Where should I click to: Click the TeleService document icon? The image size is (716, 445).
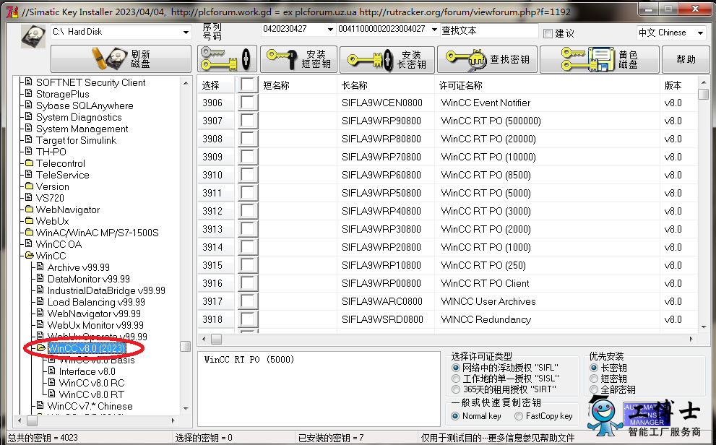(x=29, y=174)
